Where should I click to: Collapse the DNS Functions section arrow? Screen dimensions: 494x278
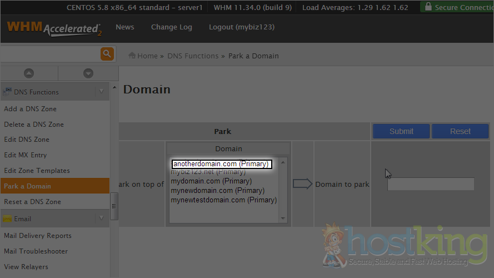tap(101, 92)
